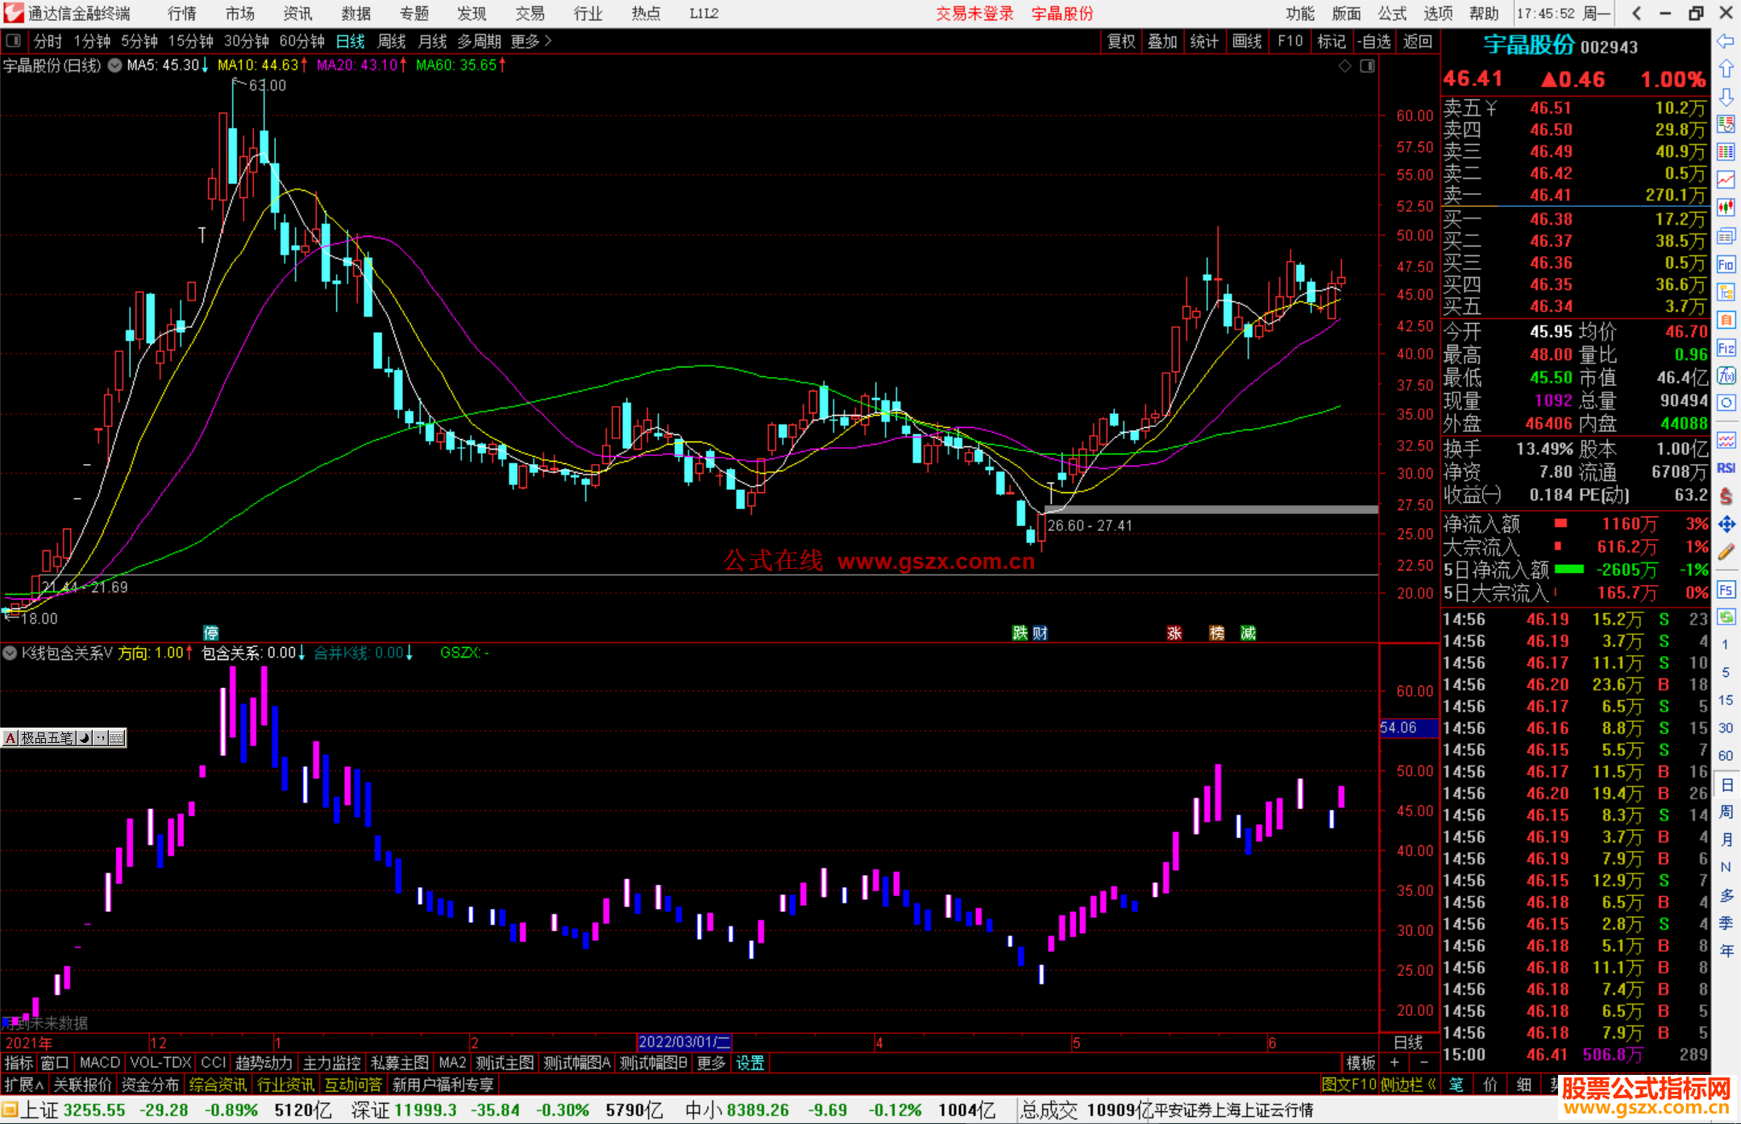This screenshot has height=1124, width=1741.
Task: Click the round settings icon beside 宇晶股份(日线)
Action: point(114,65)
